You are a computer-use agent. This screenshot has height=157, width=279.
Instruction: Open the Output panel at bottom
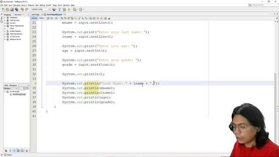(x=8, y=155)
